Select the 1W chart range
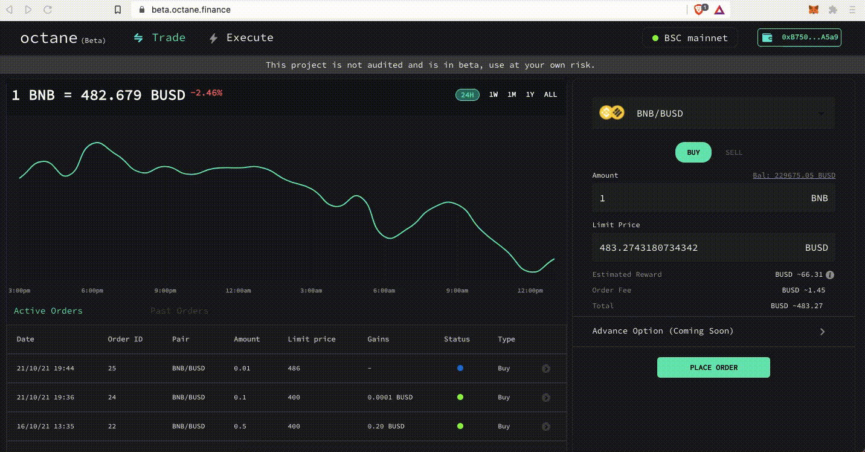 coord(494,94)
